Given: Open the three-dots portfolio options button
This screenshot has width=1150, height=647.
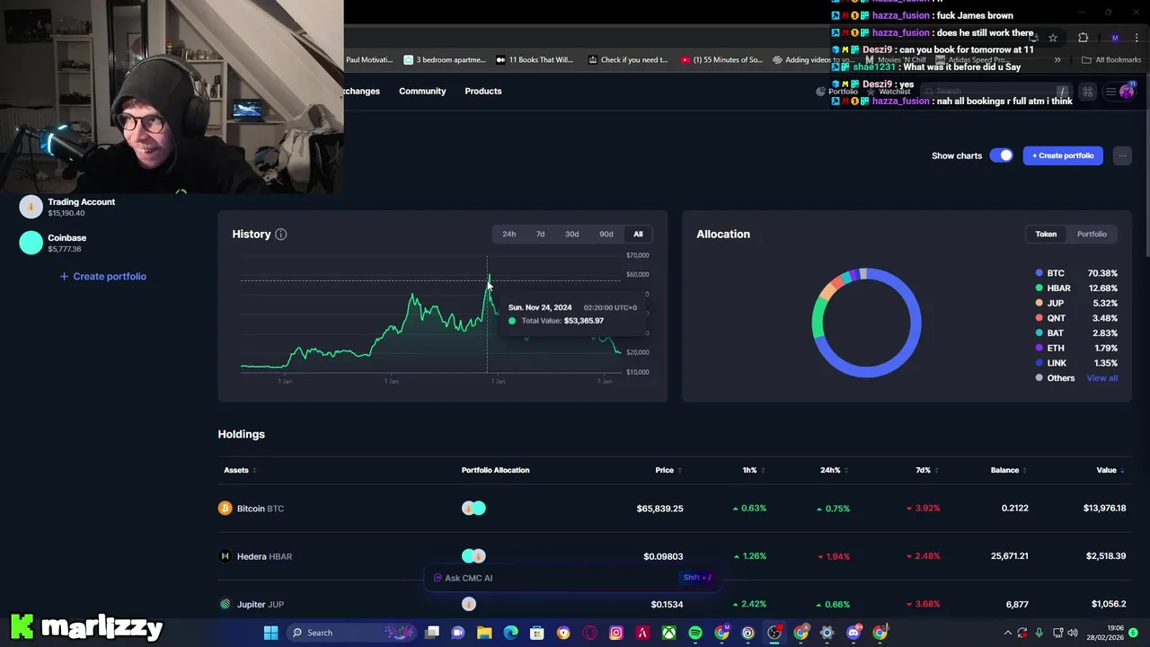Looking at the screenshot, I should 1122,155.
